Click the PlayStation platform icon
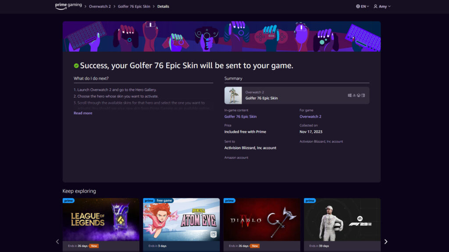449x252 pixels. coord(354,95)
